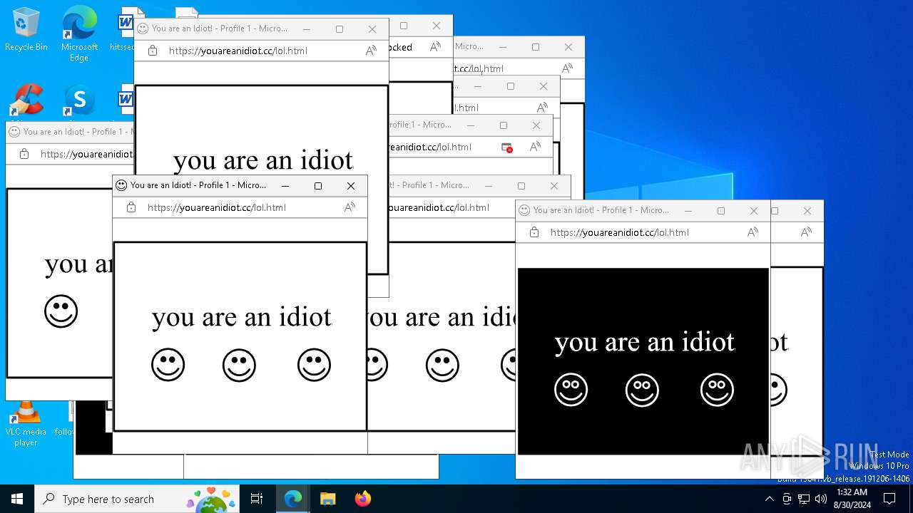
Task: Minimize the front-center Edge window
Action: pos(285,186)
